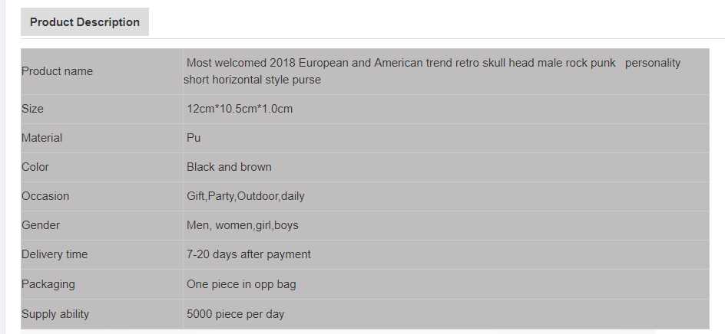
Task: Click the 'Gift,Party,Outdoor,daily' occasion value
Action: click(245, 196)
